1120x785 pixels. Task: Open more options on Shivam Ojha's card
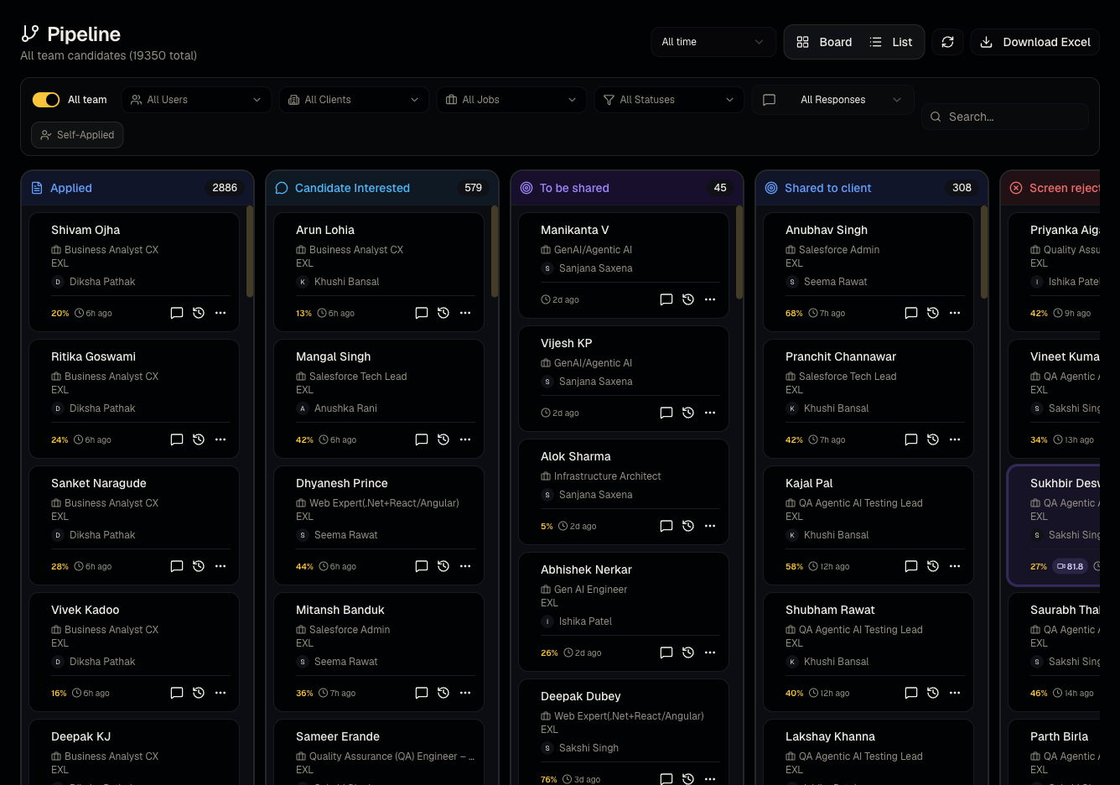point(220,313)
